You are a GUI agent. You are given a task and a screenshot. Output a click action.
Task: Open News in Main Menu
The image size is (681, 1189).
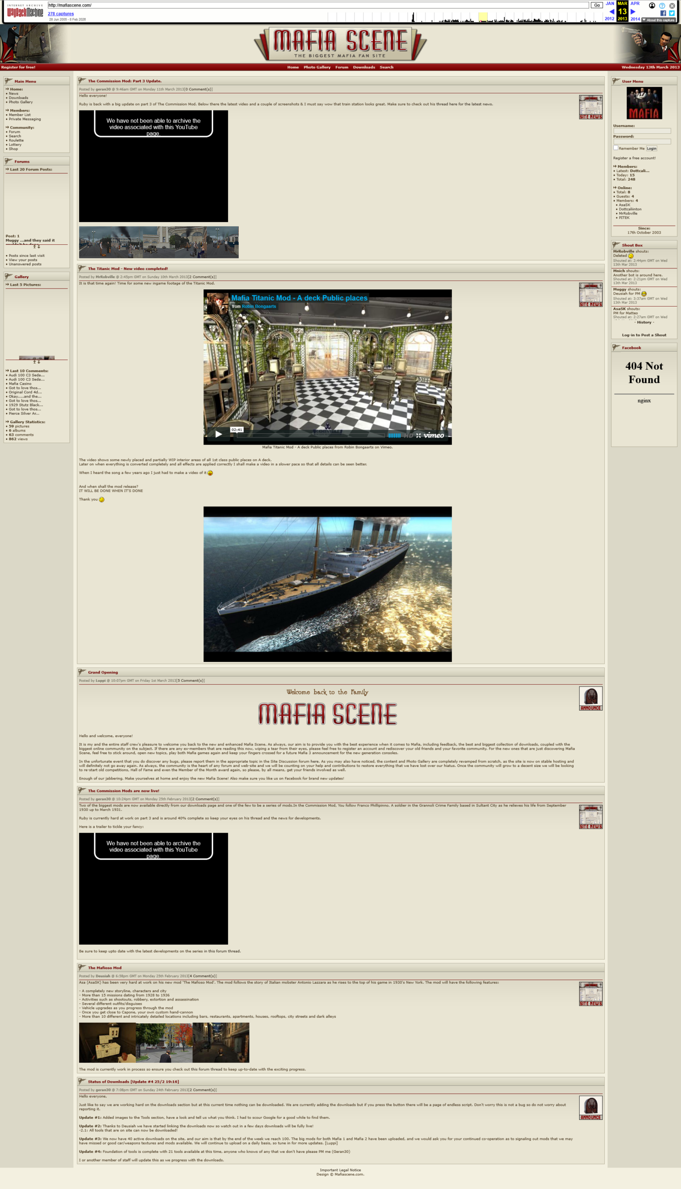coord(13,93)
